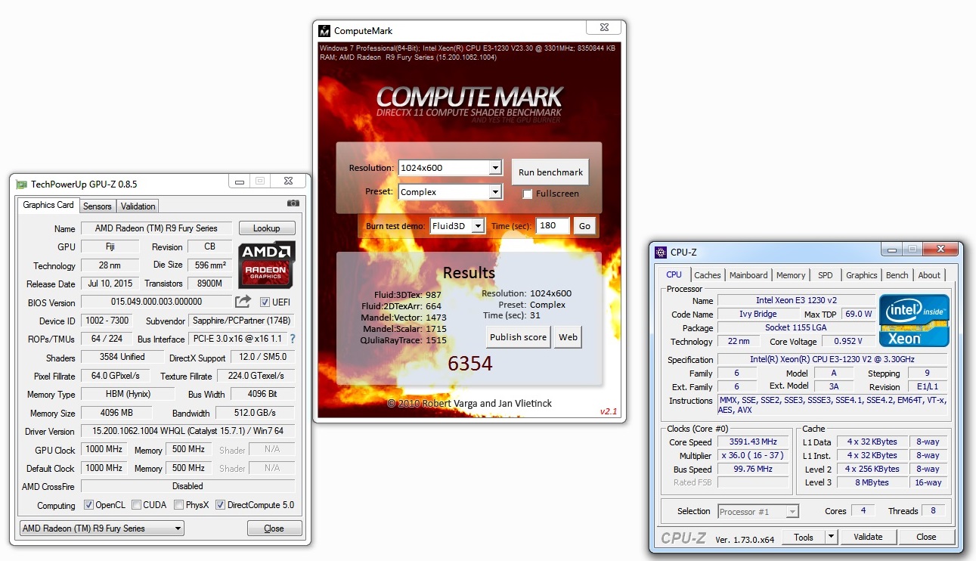Click the ComputeMark title bar icon
The width and height of the screenshot is (976, 561).
point(324,31)
